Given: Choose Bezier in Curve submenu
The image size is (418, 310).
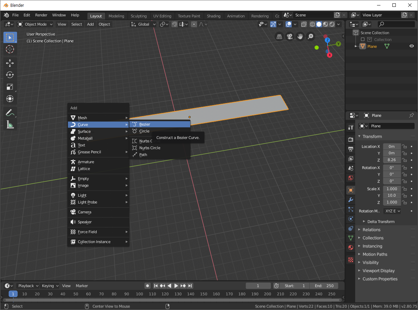Looking at the screenshot, I should coord(160,124).
